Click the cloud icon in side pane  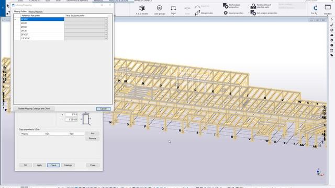click(x=332, y=35)
